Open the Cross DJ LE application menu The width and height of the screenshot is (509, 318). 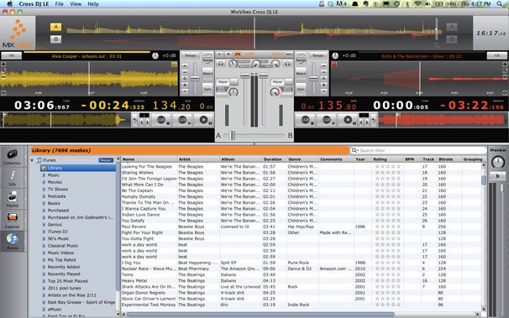pyautogui.click(x=34, y=4)
